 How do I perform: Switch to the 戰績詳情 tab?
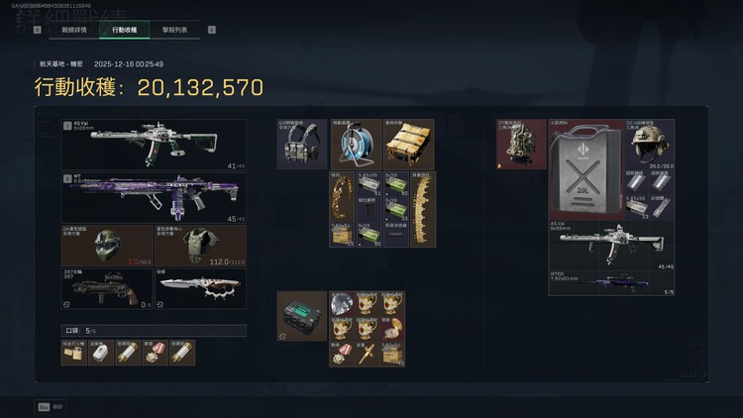74,30
